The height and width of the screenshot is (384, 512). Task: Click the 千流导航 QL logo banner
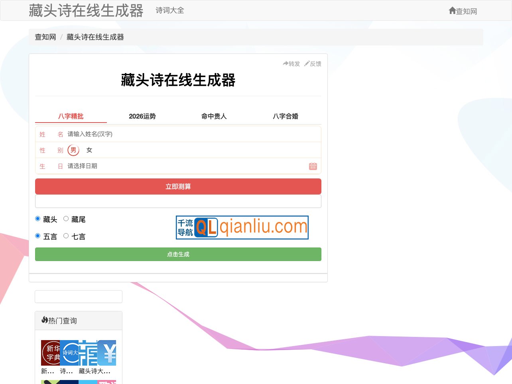[242, 228]
